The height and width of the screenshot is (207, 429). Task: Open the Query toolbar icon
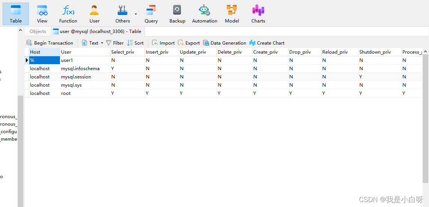point(151,14)
